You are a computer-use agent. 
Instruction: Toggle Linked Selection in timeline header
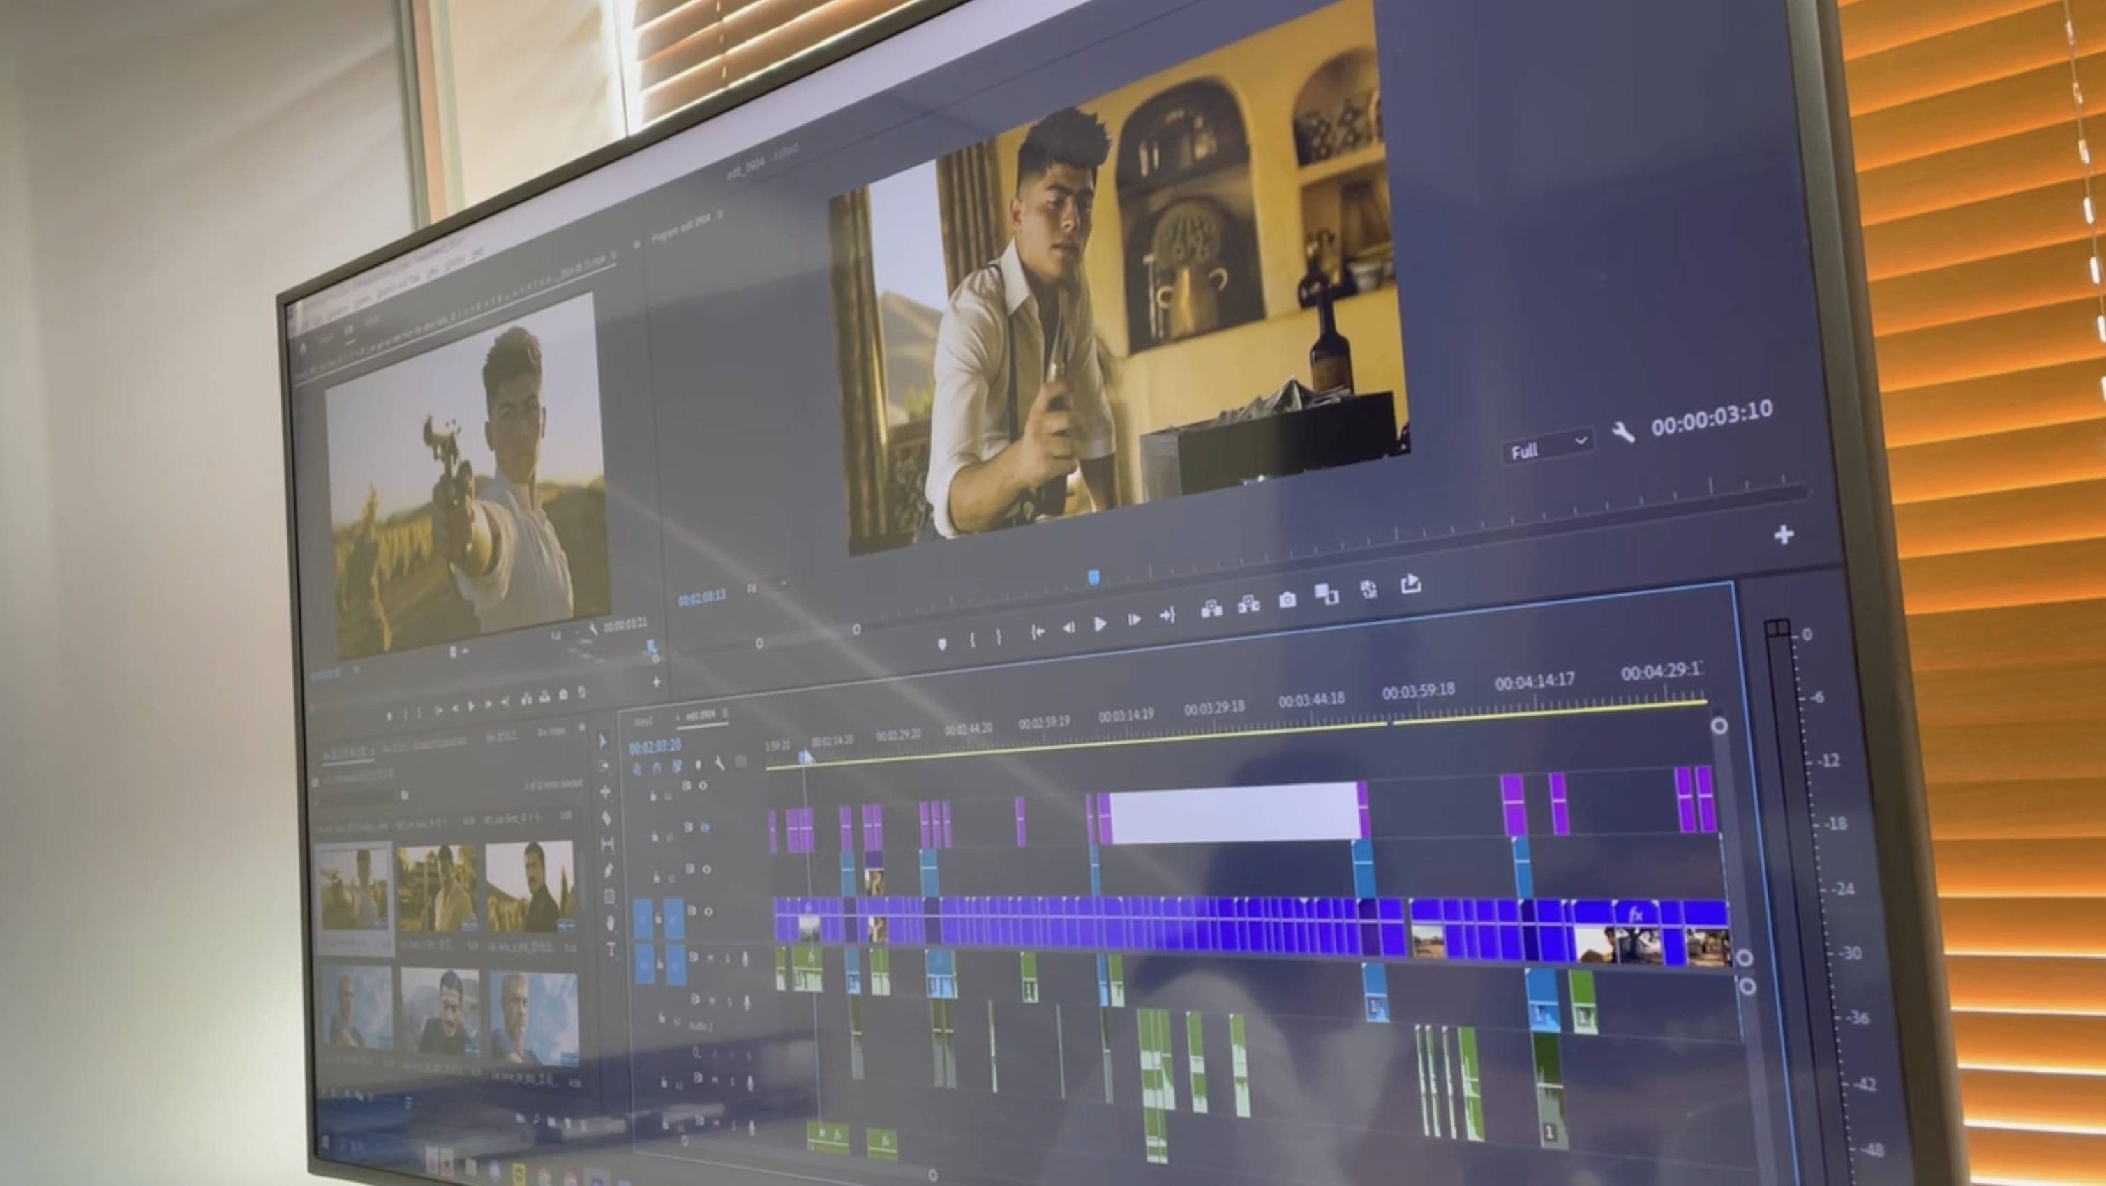pos(677,766)
